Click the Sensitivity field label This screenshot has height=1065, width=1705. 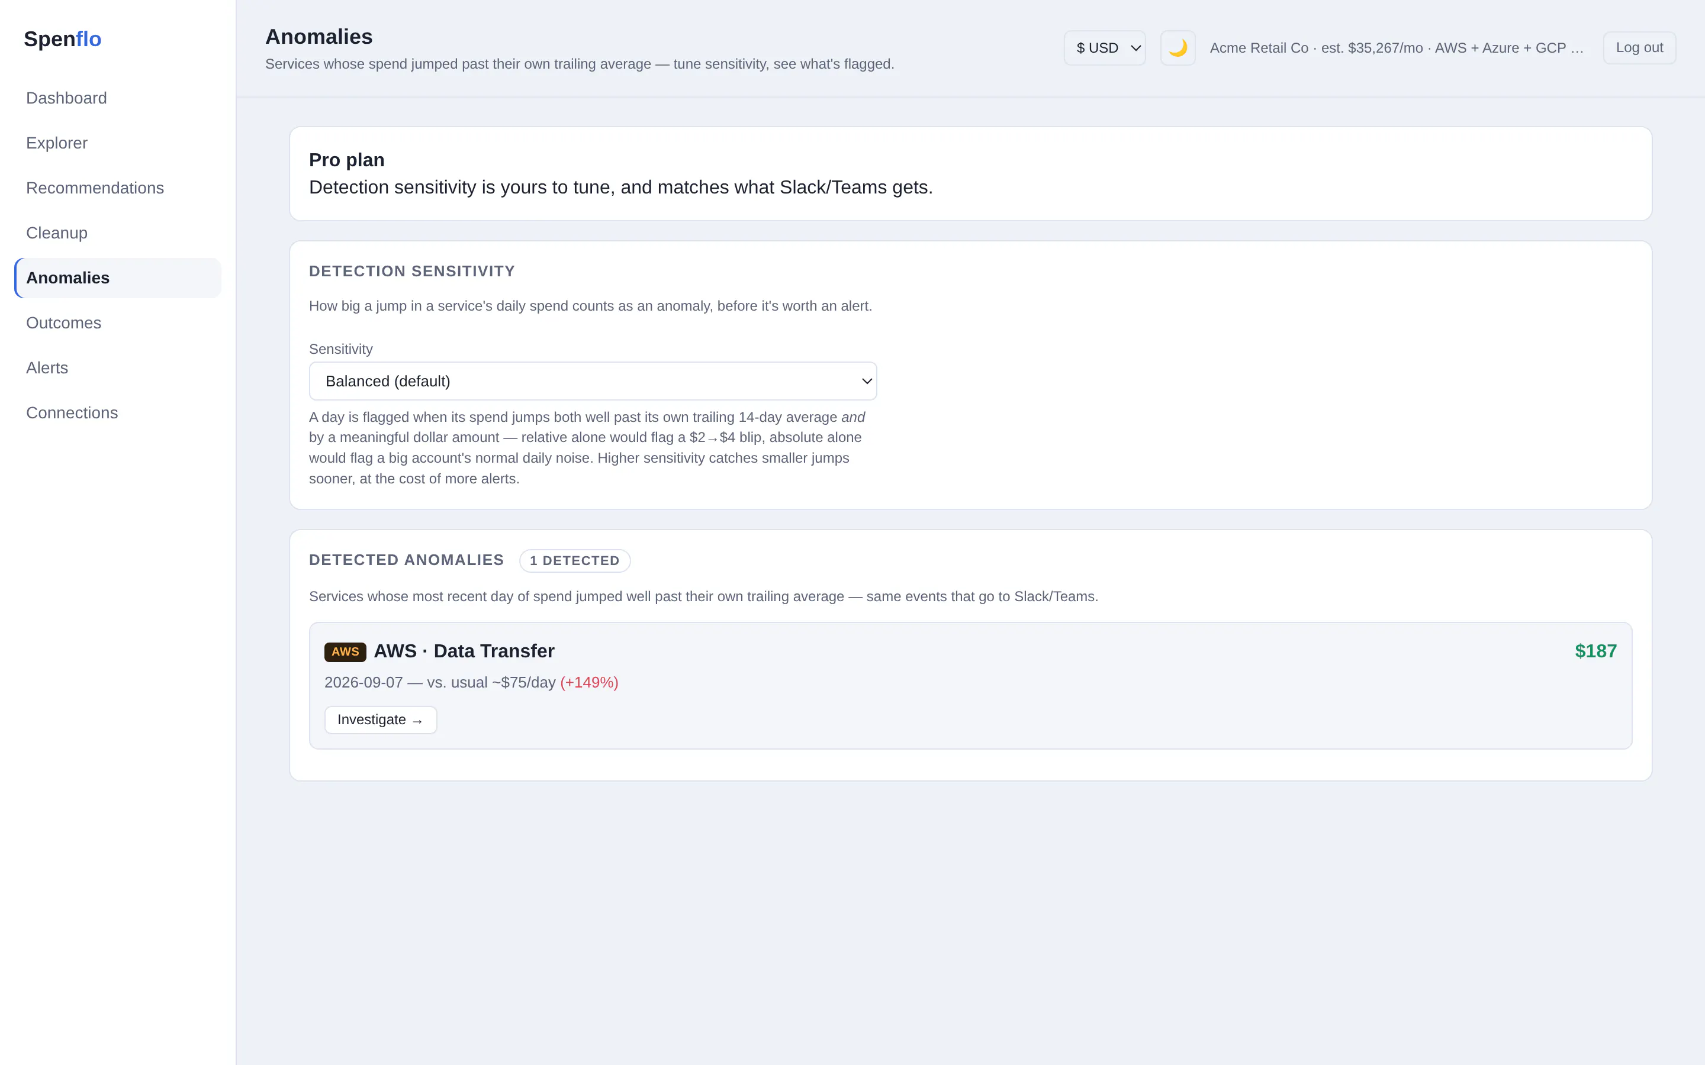tap(340, 349)
